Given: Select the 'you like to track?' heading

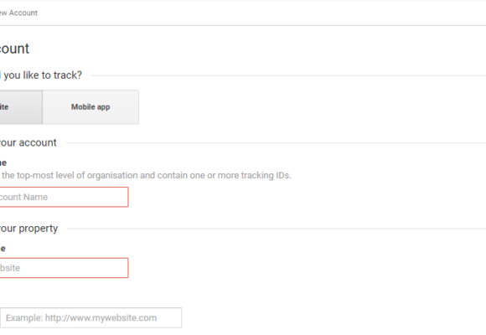Looking at the screenshot, I should (43, 75).
